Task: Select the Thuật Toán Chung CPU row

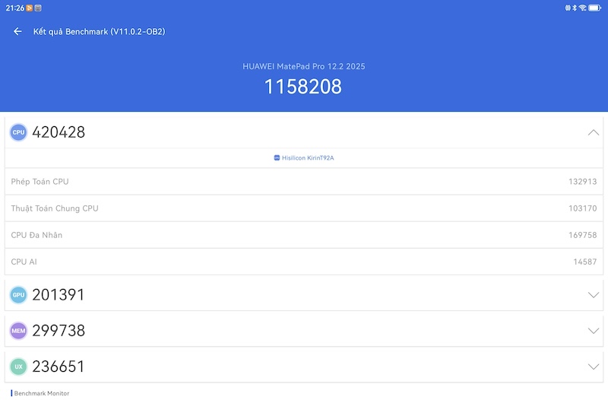Action: click(304, 208)
